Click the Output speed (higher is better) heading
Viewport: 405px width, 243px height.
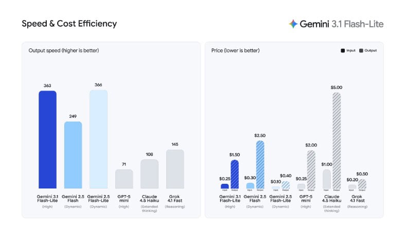[x=64, y=50]
